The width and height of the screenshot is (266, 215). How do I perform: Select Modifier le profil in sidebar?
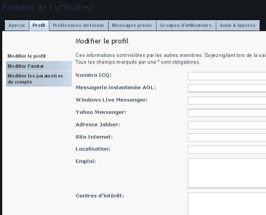point(39,56)
